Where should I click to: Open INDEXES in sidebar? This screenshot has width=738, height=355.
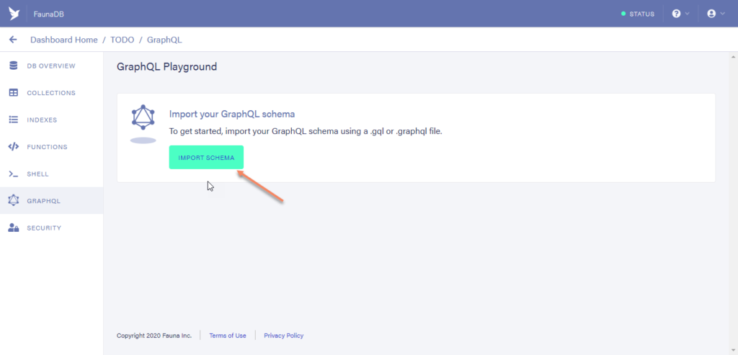[51, 120]
